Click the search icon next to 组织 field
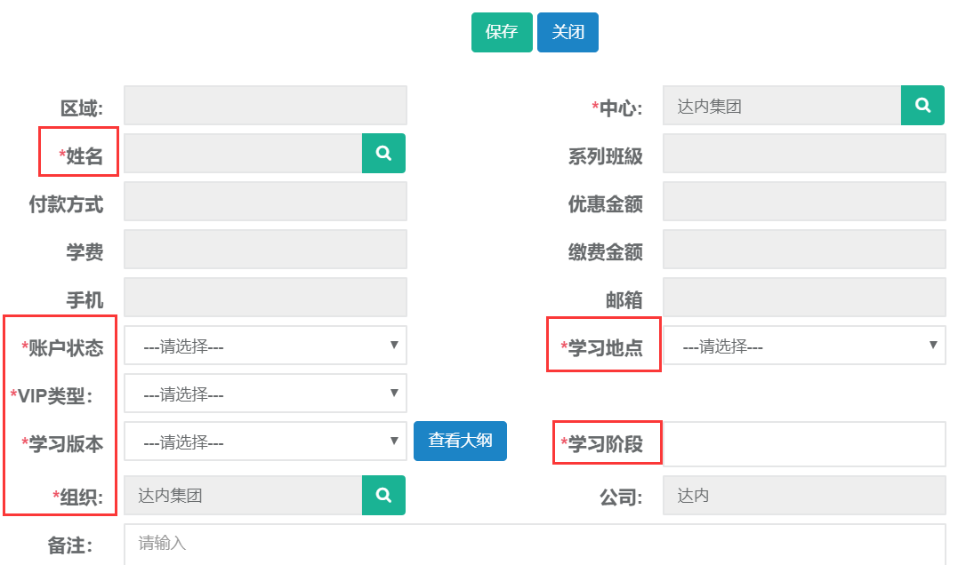 point(383,496)
